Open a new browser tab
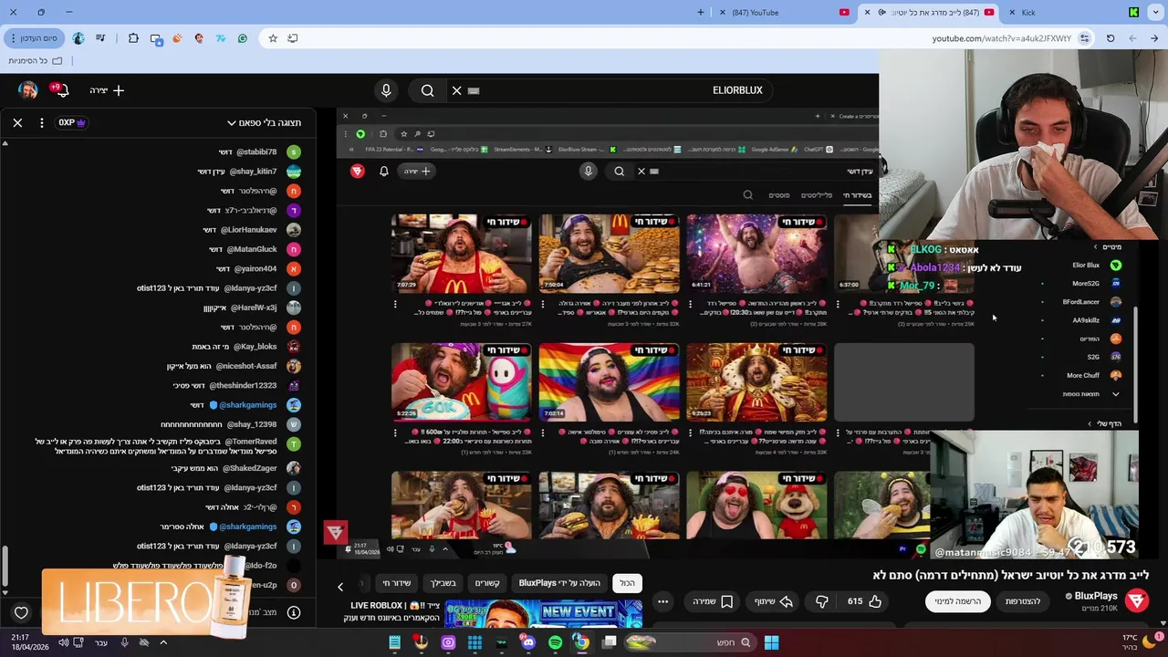1168x657 pixels. (701, 12)
